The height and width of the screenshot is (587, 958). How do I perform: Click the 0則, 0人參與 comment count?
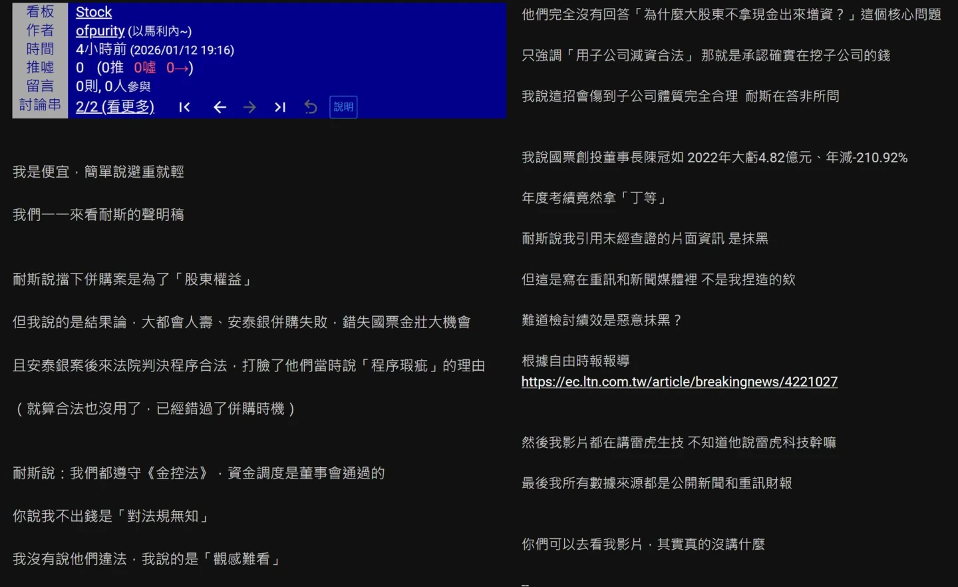pyautogui.click(x=113, y=87)
